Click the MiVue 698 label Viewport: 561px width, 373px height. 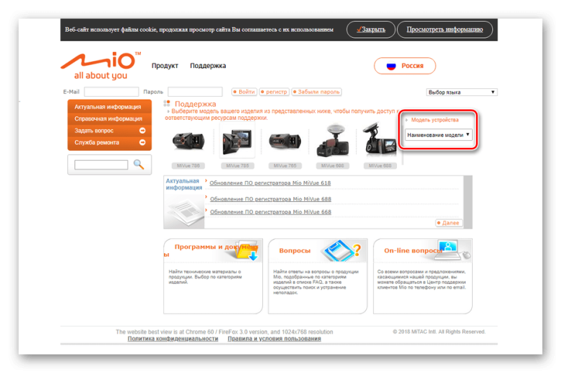coord(332,165)
